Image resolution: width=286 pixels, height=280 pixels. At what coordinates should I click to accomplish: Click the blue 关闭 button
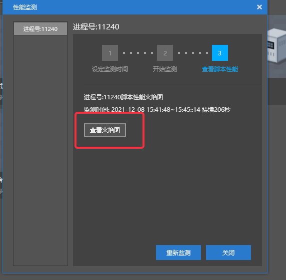(228, 253)
